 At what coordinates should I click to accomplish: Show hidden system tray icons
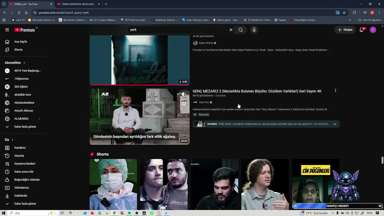333,213
